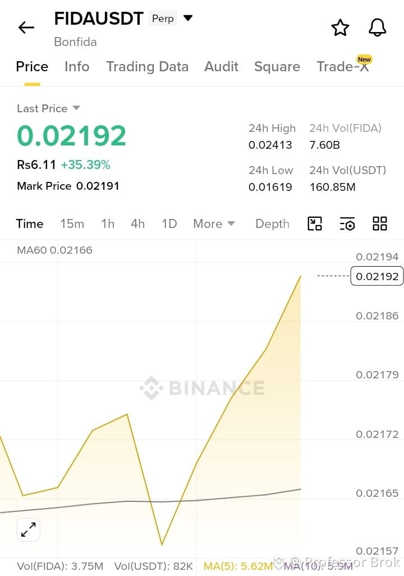
Task: Expand the More timeframes dropdown
Action: (x=214, y=223)
